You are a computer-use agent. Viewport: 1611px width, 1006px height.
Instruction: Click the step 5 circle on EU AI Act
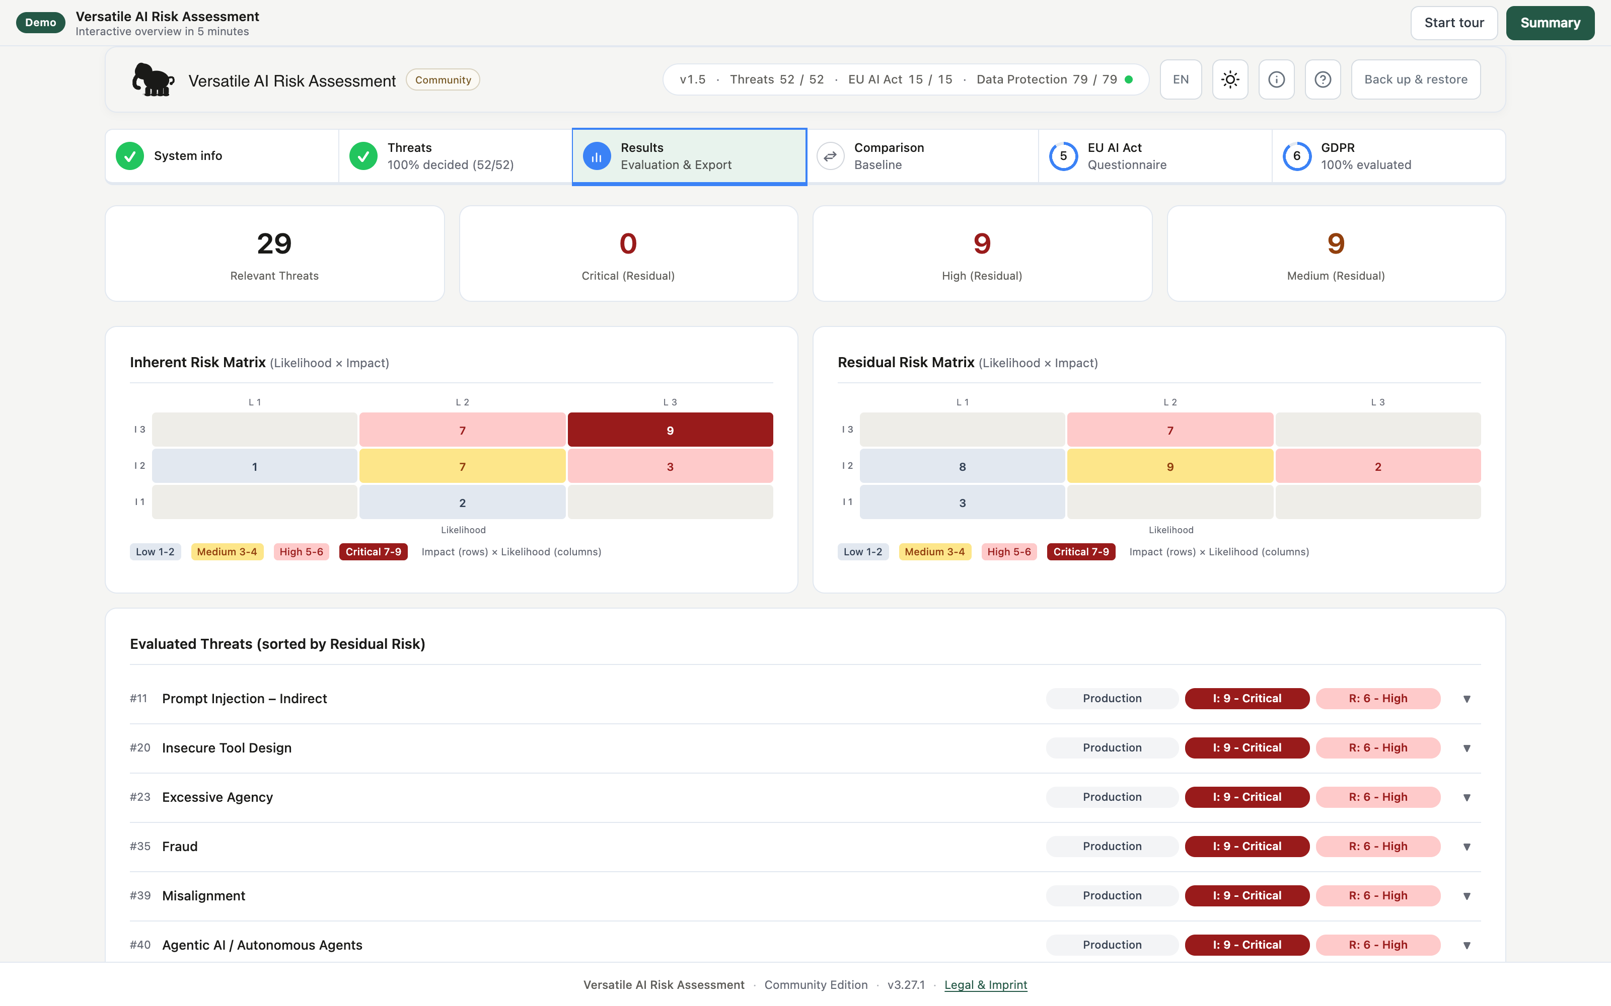click(1063, 156)
